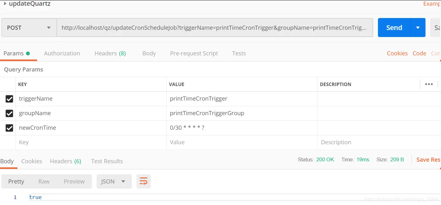Open the Pre-request Script tab
441x205 pixels.
[194, 53]
